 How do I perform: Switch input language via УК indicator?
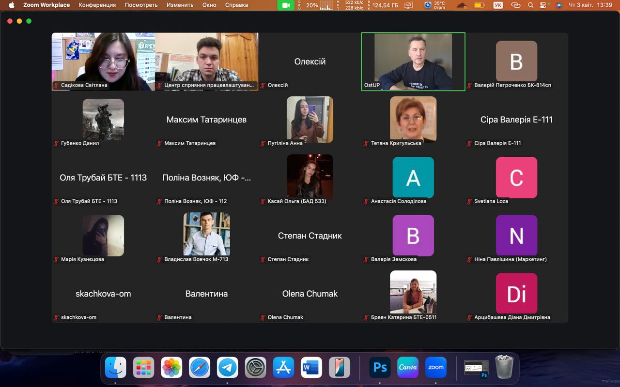pos(498,5)
